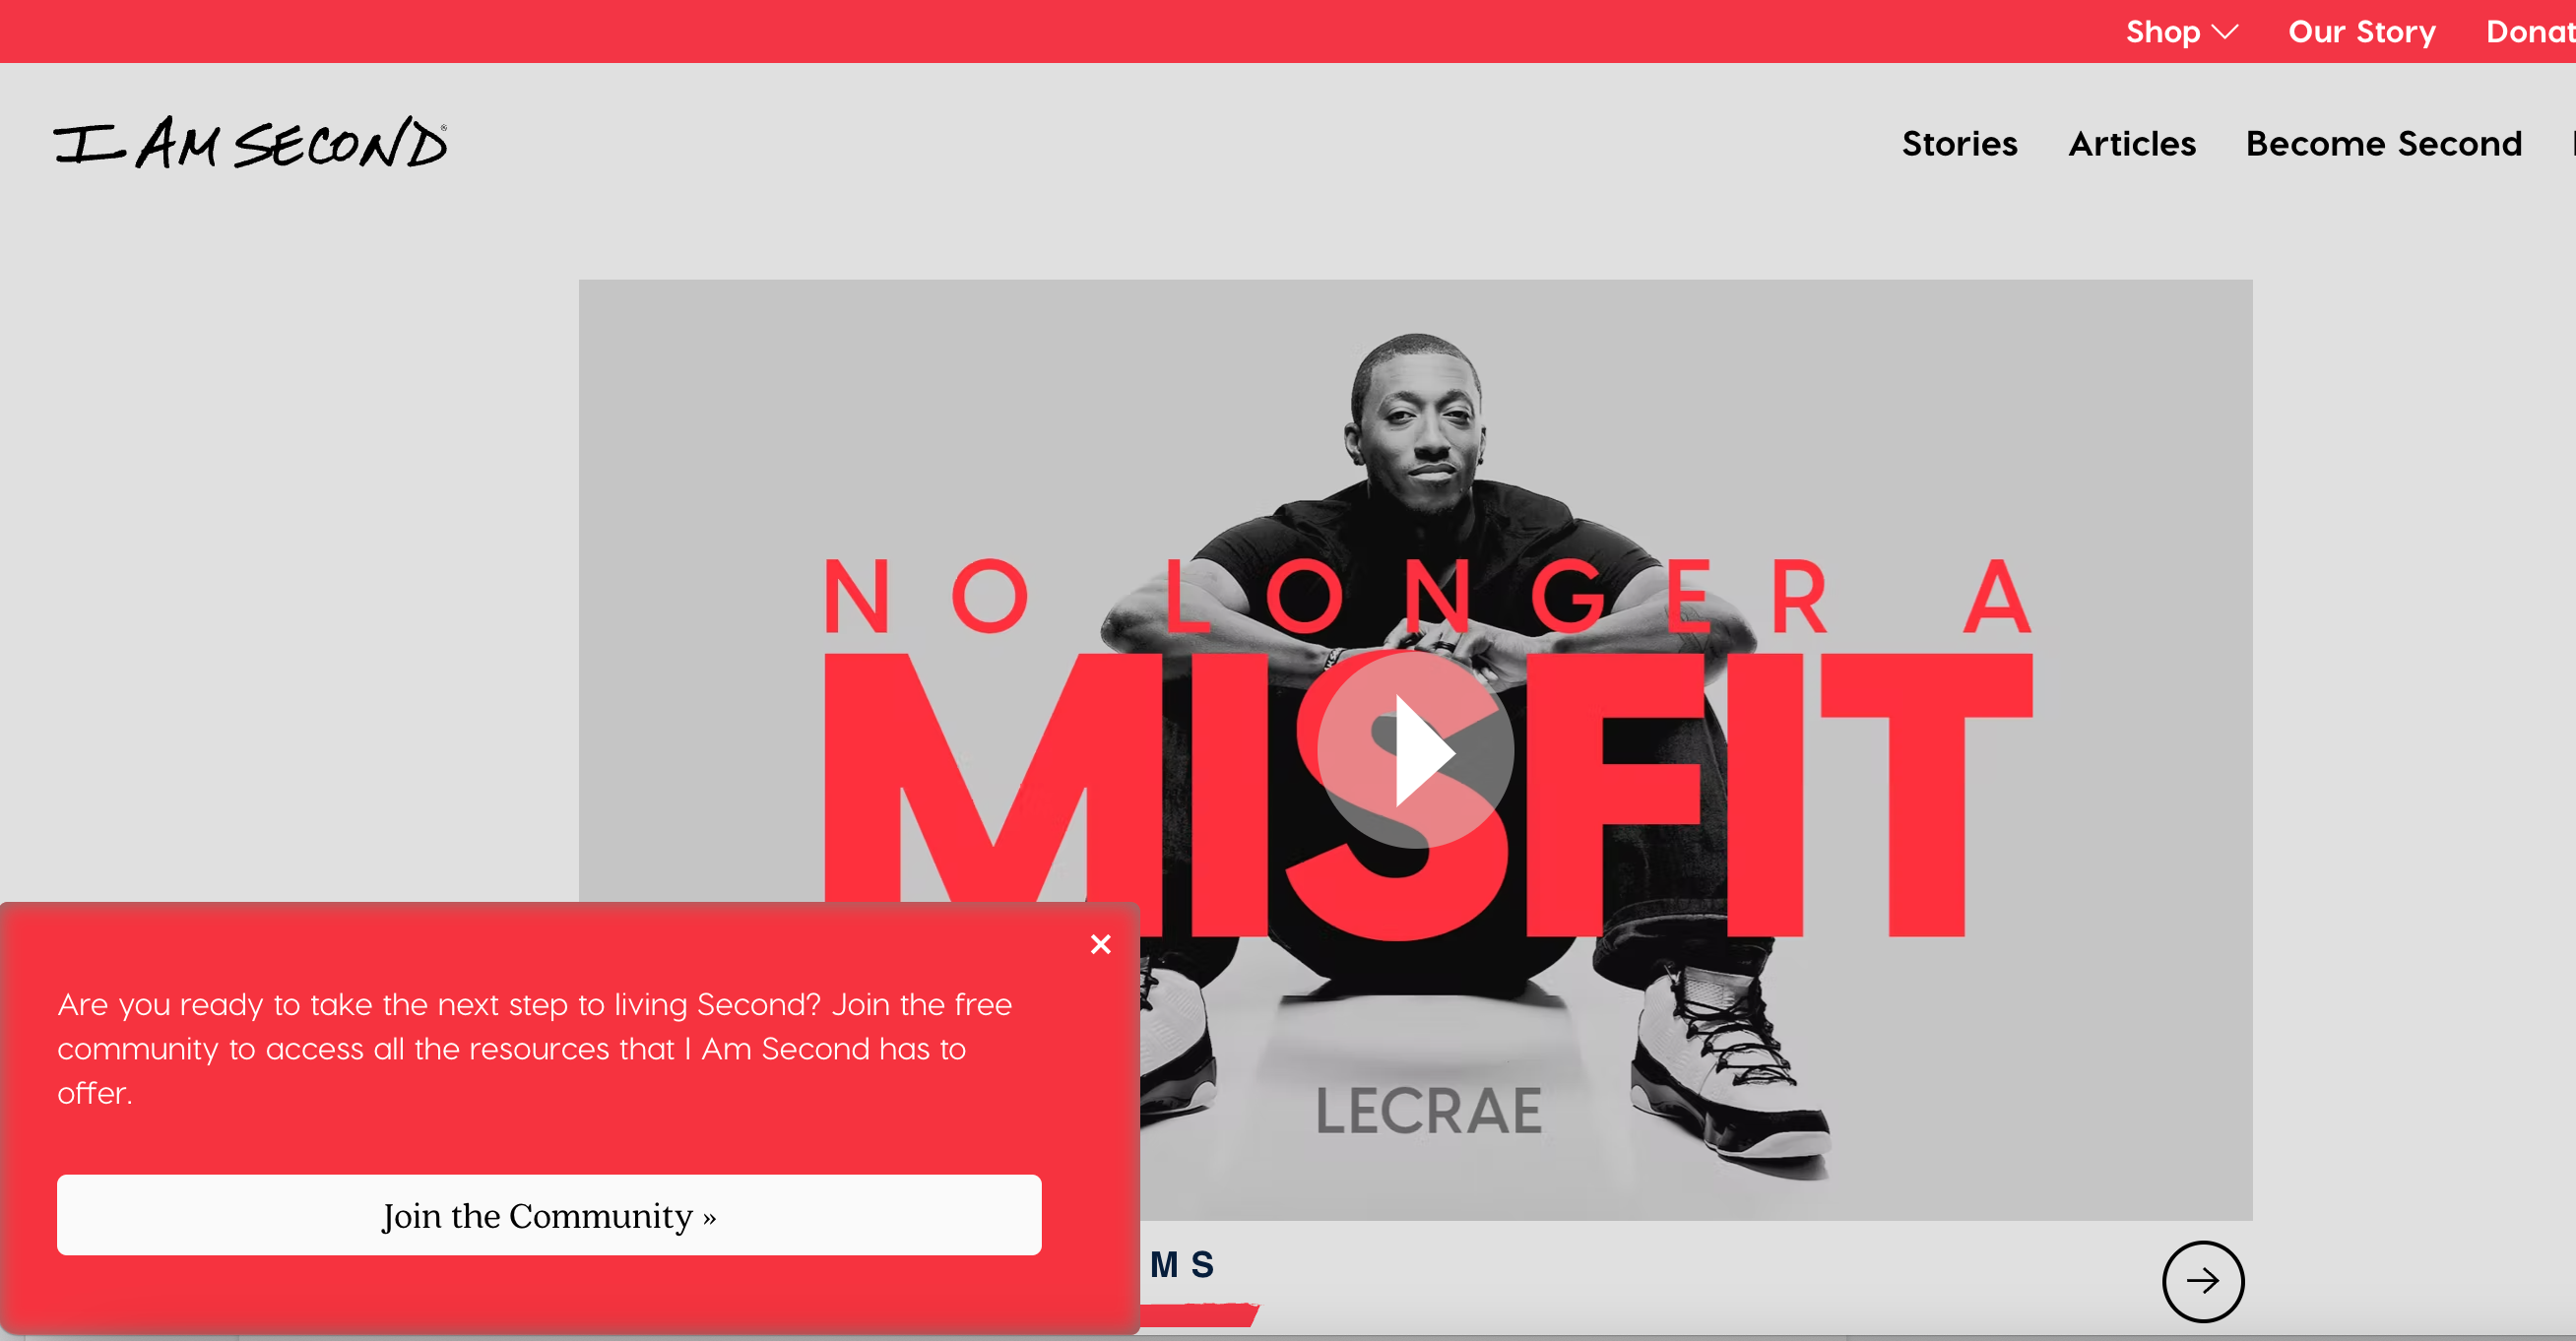2576x1341 pixels.
Task: Click the LECRAE name caption on poster
Action: pyautogui.click(x=1429, y=1111)
